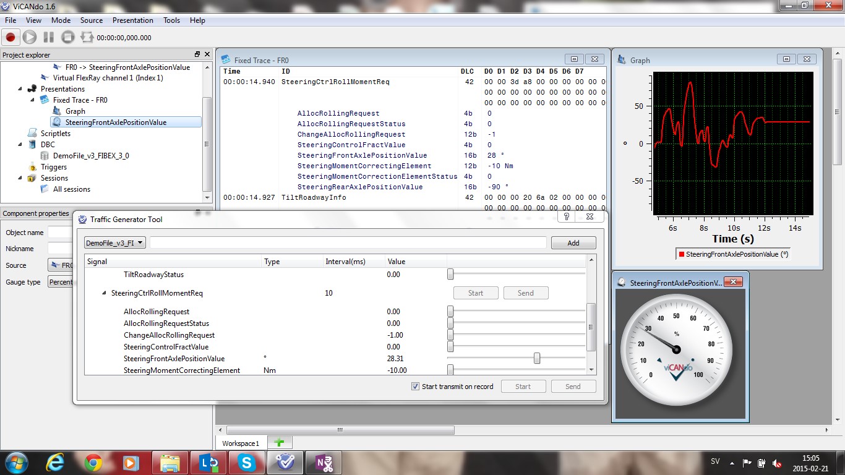Image resolution: width=845 pixels, height=475 pixels.
Task: Click Start for SteeringCtrlRollMomentReq row
Action: (476, 293)
